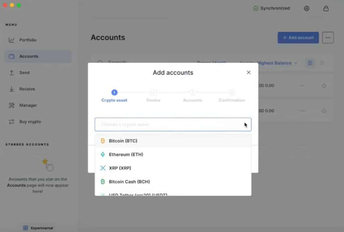Viewport: 344px width, 232px height.
Task: Open the Highest Balance sort dropdown
Action: [x=276, y=63]
